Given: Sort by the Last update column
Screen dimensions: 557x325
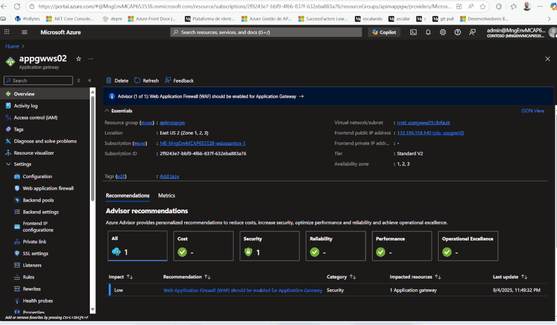Looking at the screenshot, I should [510, 276].
